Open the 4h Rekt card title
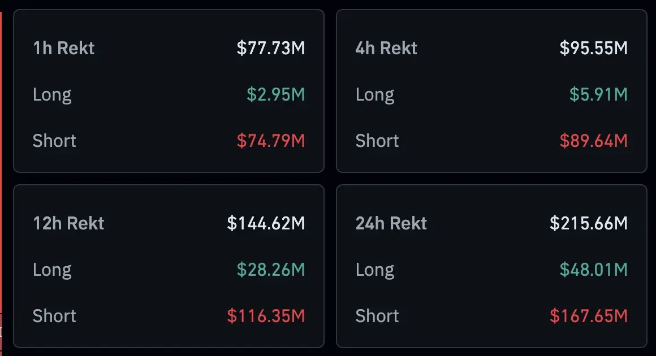The height and width of the screenshot is (356, 656). [x=386, y=48]
